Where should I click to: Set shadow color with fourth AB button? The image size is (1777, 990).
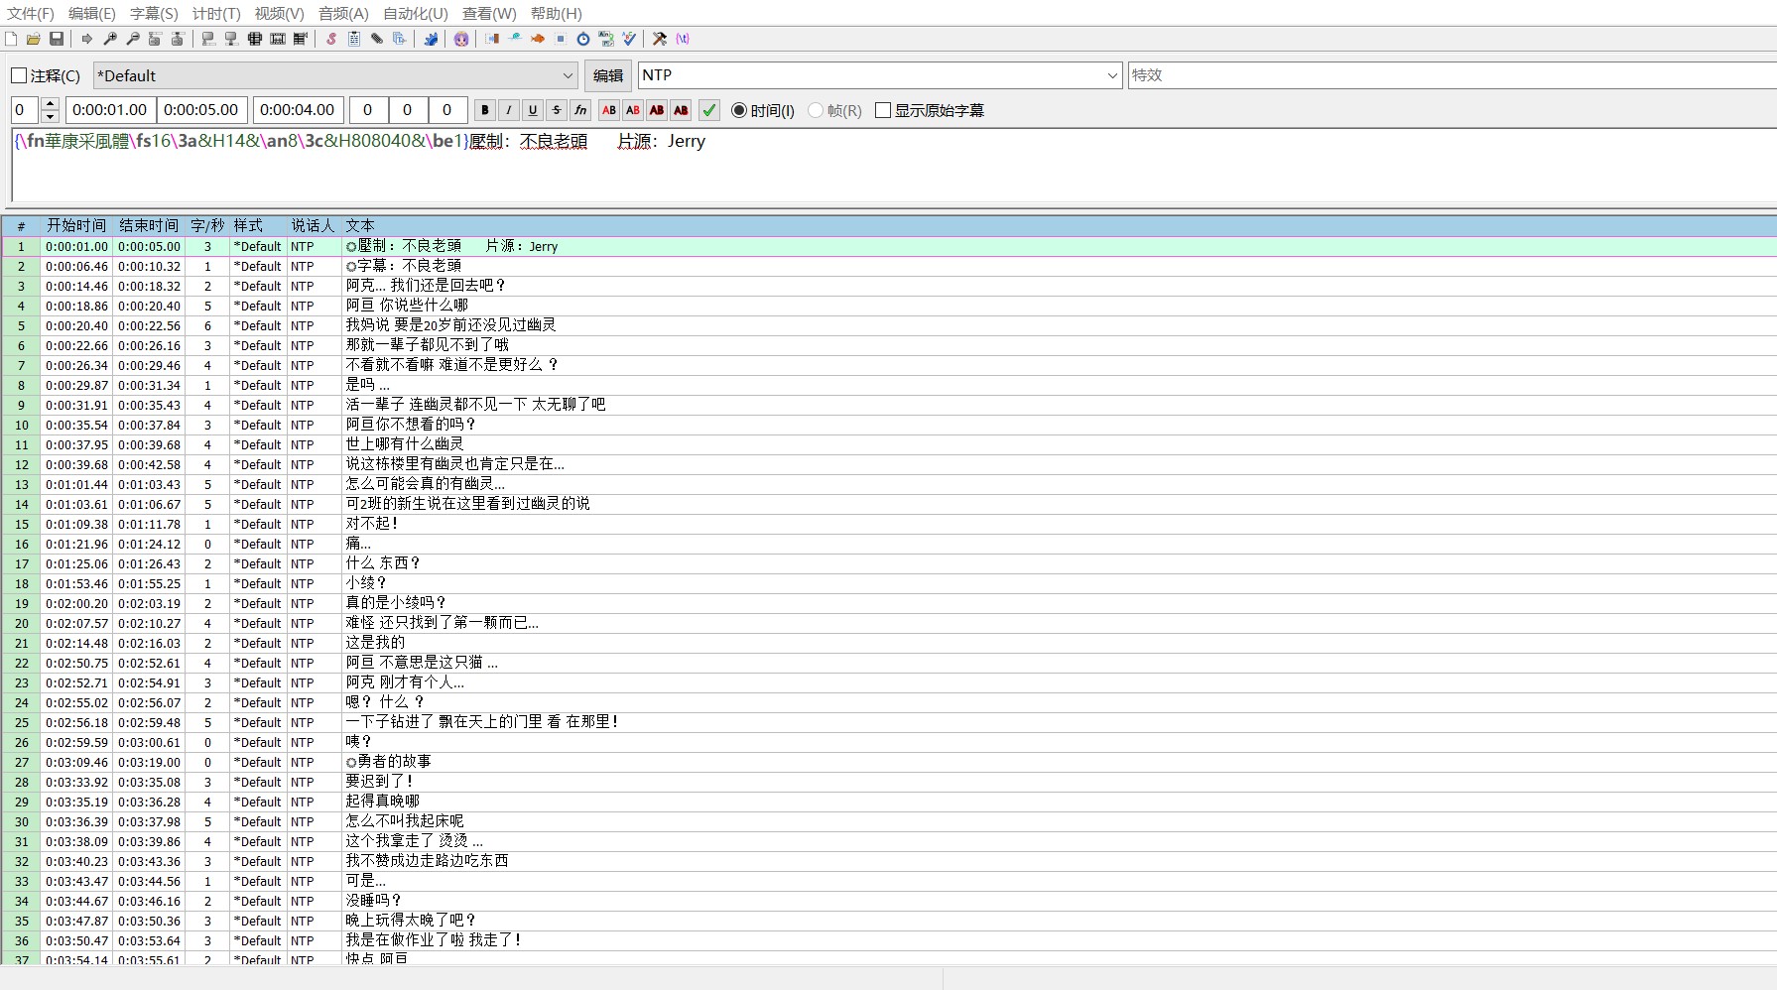[x=681, y=110]
